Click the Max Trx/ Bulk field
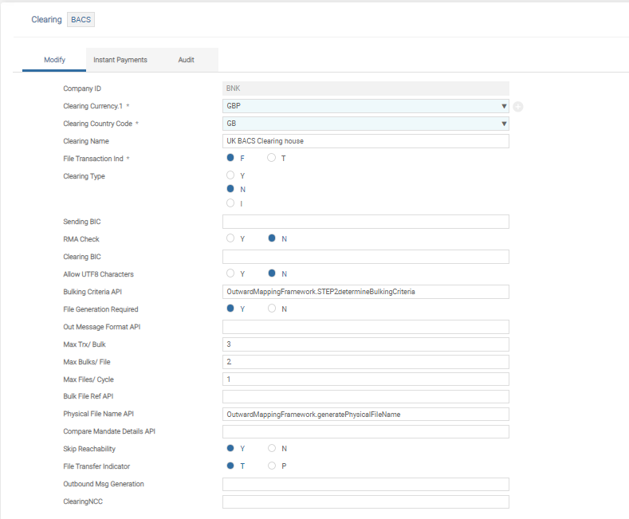629x519 pixels. pos(365,344)
